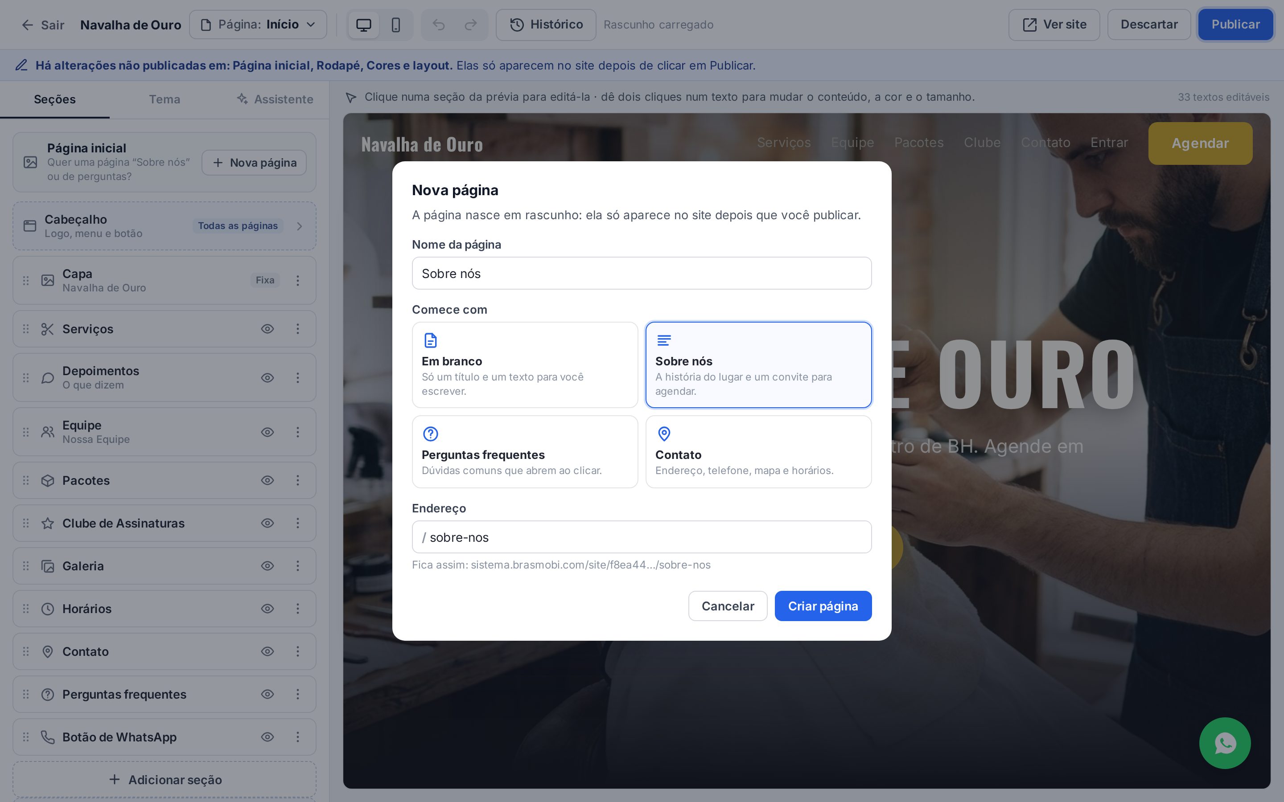The height and width of the screenshot is (802, 1284).
Task: Open the Página: Início dropdown
Action: [258, 25]
